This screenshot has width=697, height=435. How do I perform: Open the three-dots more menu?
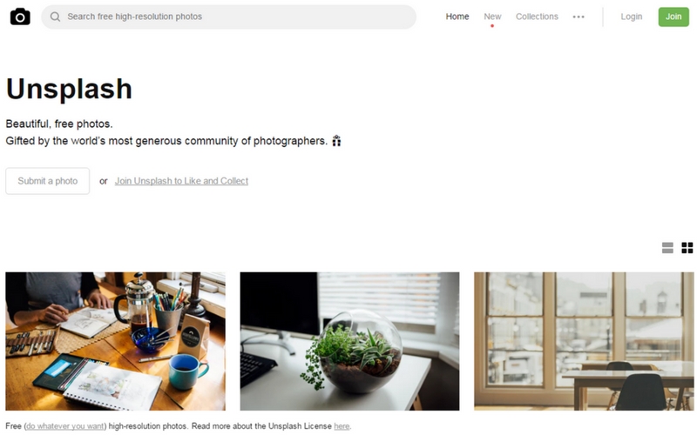tap(579, 17)
